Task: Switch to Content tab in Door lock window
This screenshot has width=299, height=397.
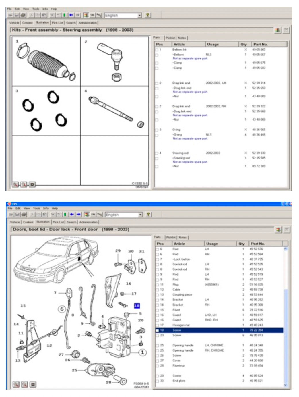Action: (x=28, y=222)
